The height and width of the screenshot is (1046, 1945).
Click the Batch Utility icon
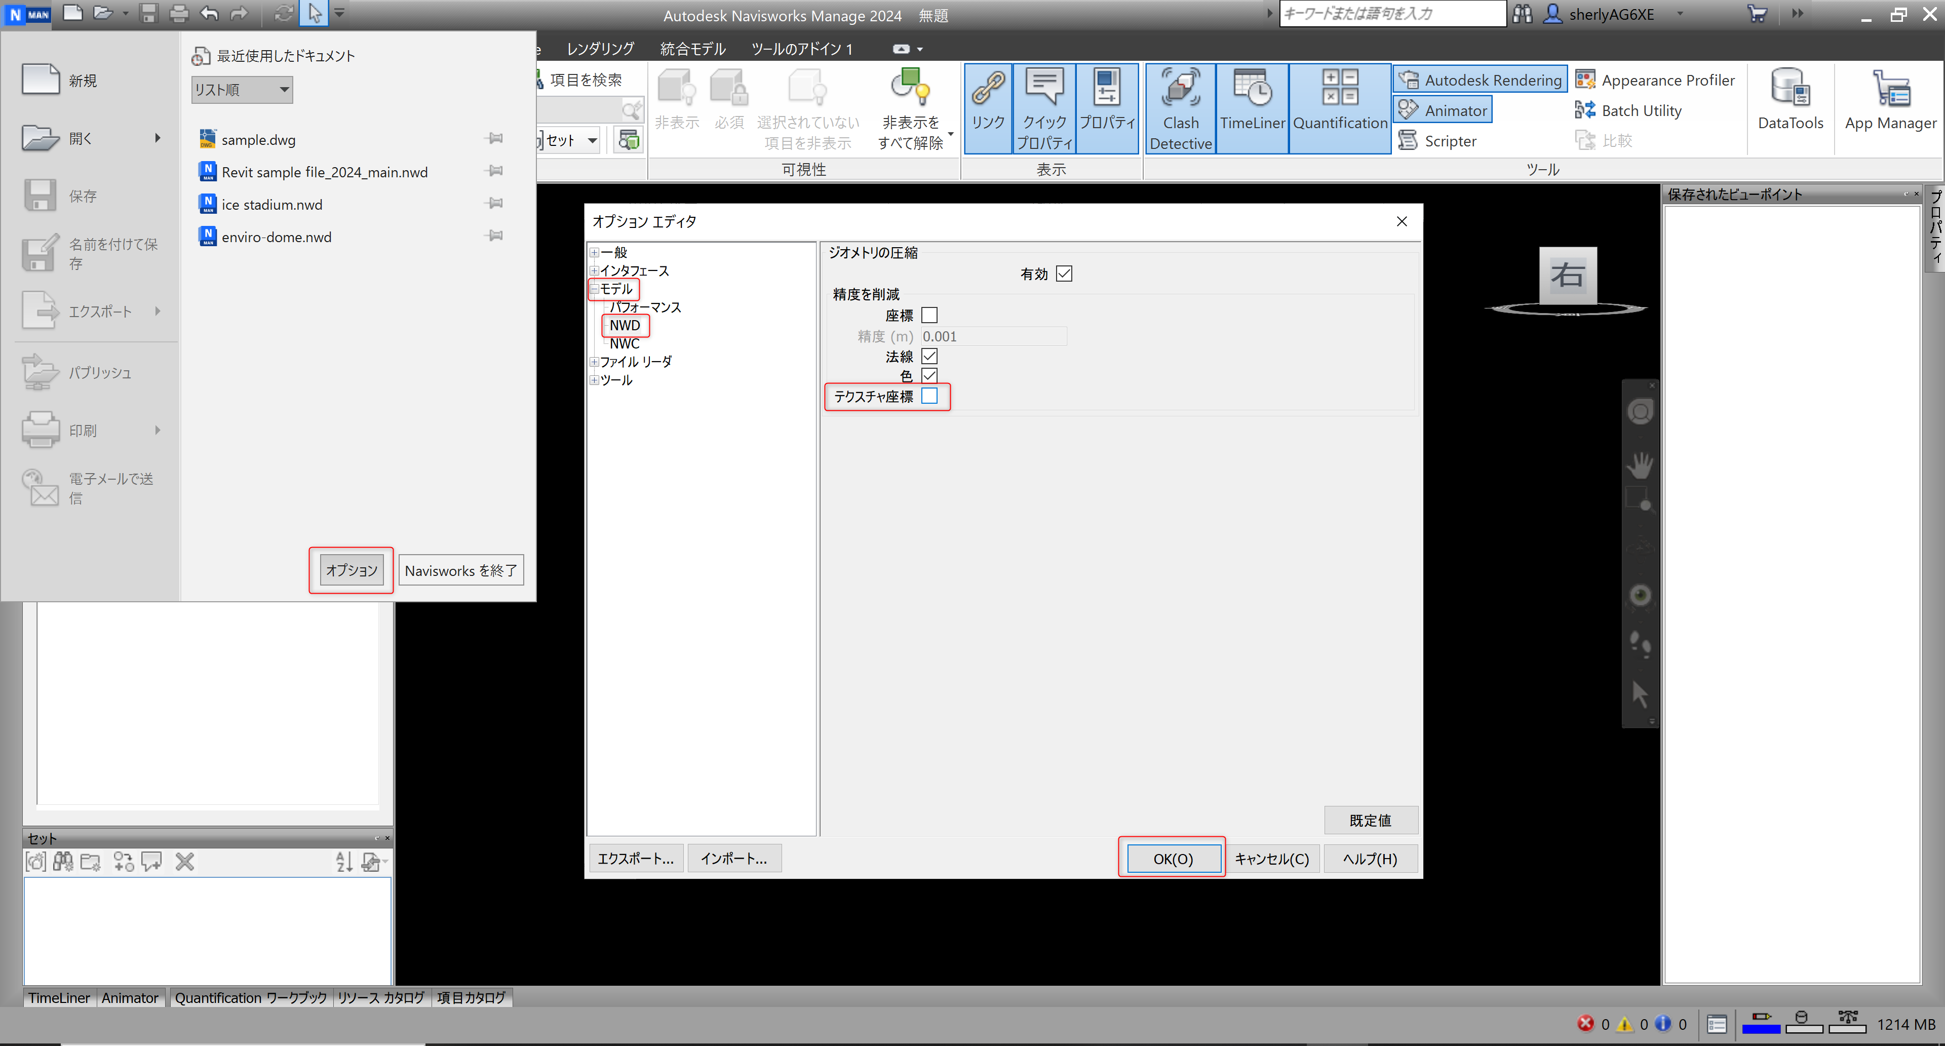1585,110
